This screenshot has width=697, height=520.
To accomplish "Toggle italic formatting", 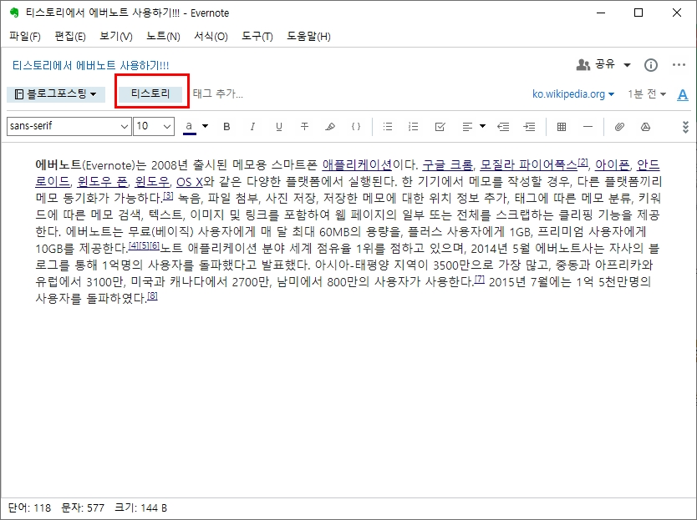I will 252,127.
